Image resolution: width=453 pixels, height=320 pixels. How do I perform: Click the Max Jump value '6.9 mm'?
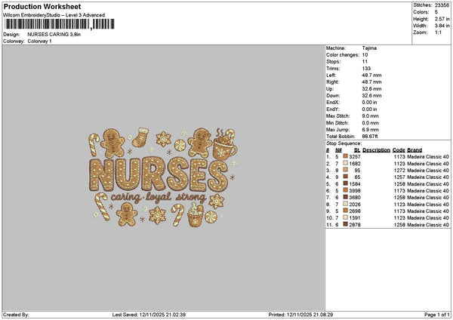click(371, 130)
